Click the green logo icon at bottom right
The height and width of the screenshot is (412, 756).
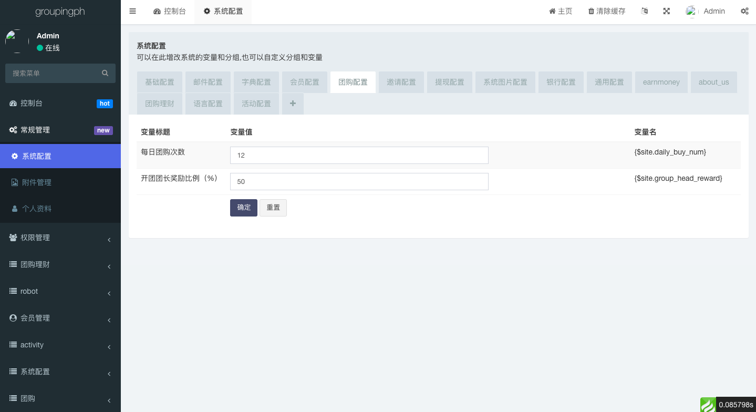click(708, 405)
